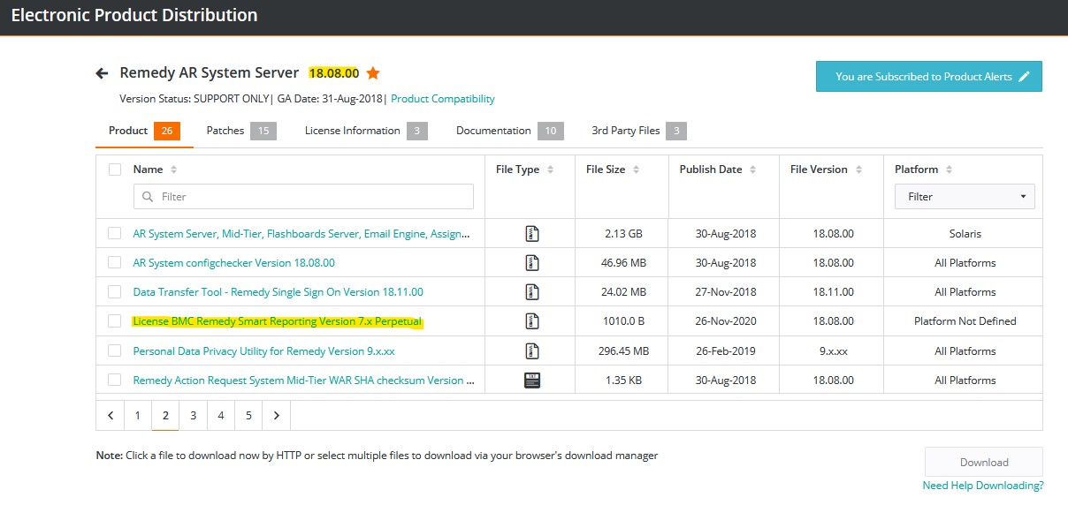This screenshot has width=1068, height=505.
Task: Click file type icon for Data Transfer Tool row
Action: click(x=531, y=292)
